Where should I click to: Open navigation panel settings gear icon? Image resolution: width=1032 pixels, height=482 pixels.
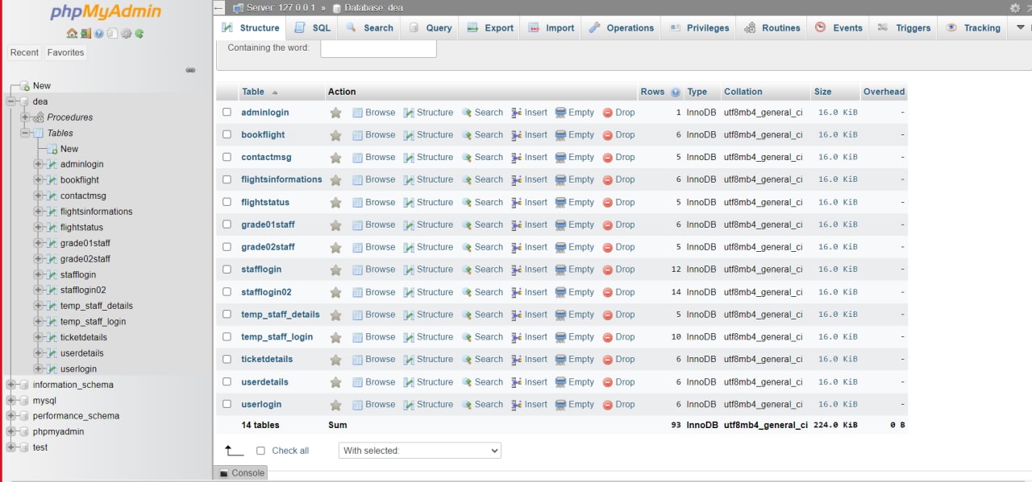click(126, 34)
